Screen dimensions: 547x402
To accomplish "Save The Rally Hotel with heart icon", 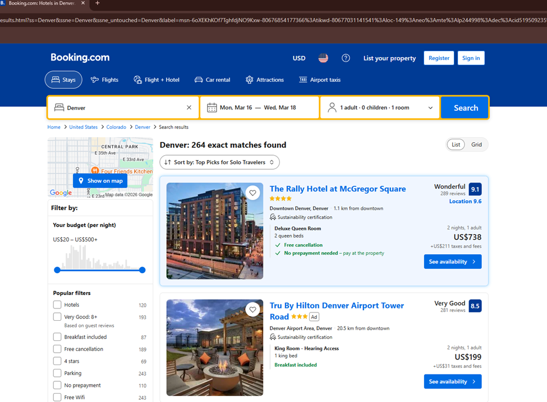I will pos(252,193).
